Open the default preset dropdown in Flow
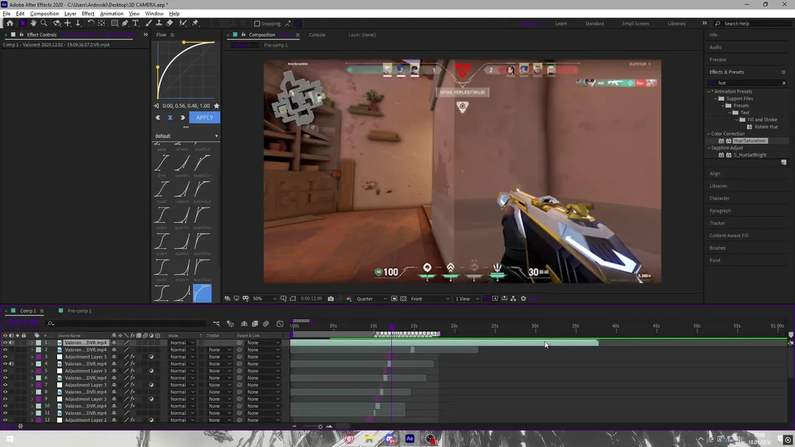795x447 pixels. [x=186, y=136]
